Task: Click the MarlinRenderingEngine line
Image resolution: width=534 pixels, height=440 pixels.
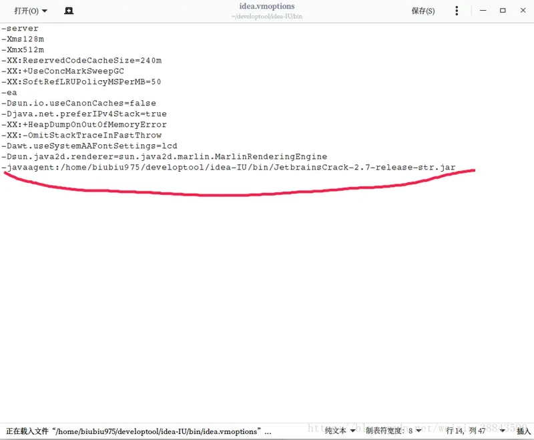Action: (x=164, y=157)
